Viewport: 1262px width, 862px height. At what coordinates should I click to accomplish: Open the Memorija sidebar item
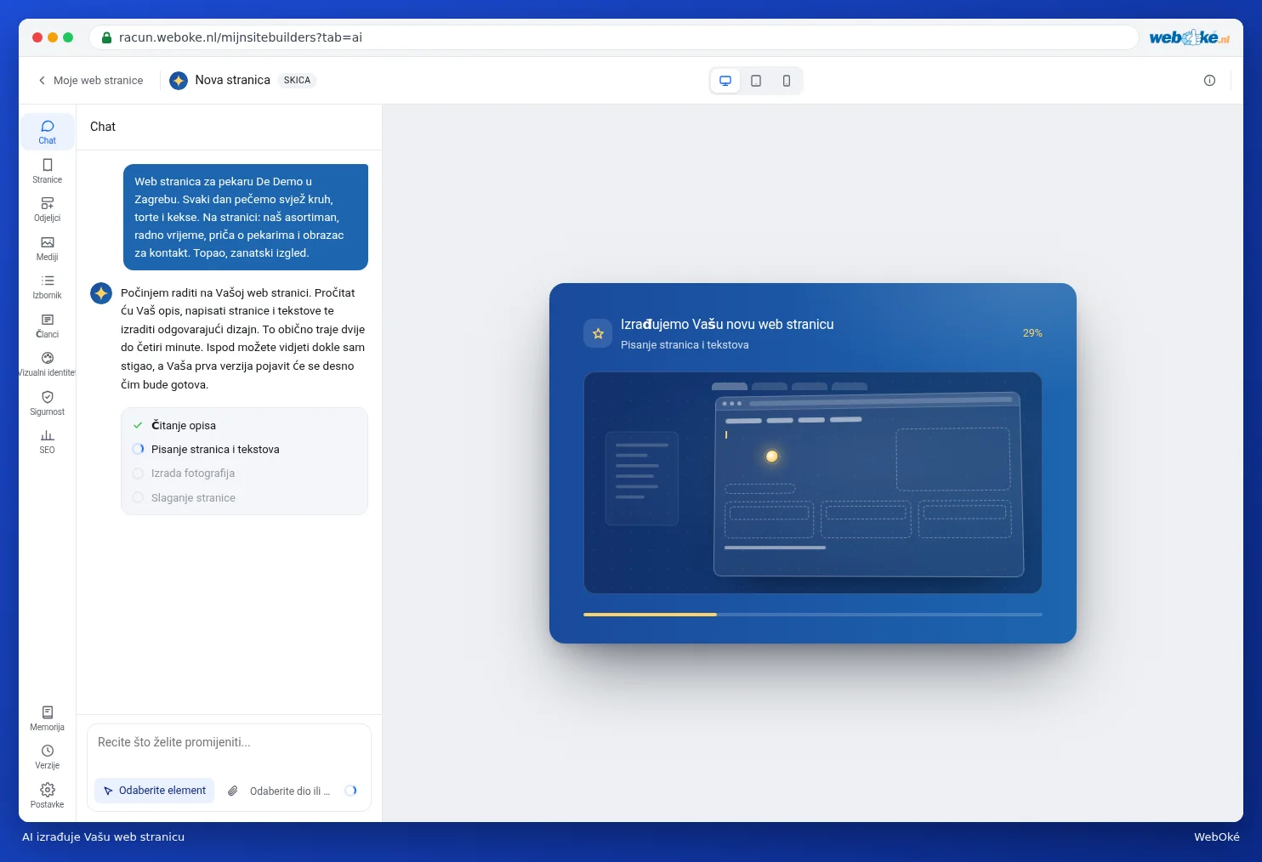coord(48,718)
